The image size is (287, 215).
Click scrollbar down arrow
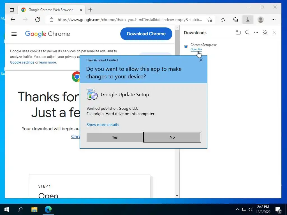[x=177, y=196]
